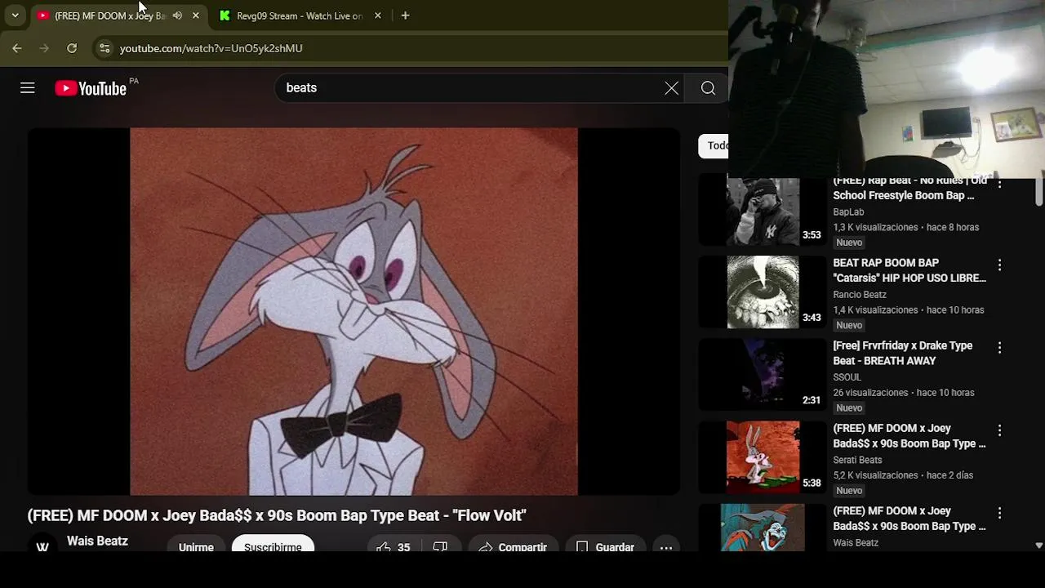The width and height of the screenshot is (1045, 588).
Task: Clear the search box with the X
Action: (x=671, y=88)
